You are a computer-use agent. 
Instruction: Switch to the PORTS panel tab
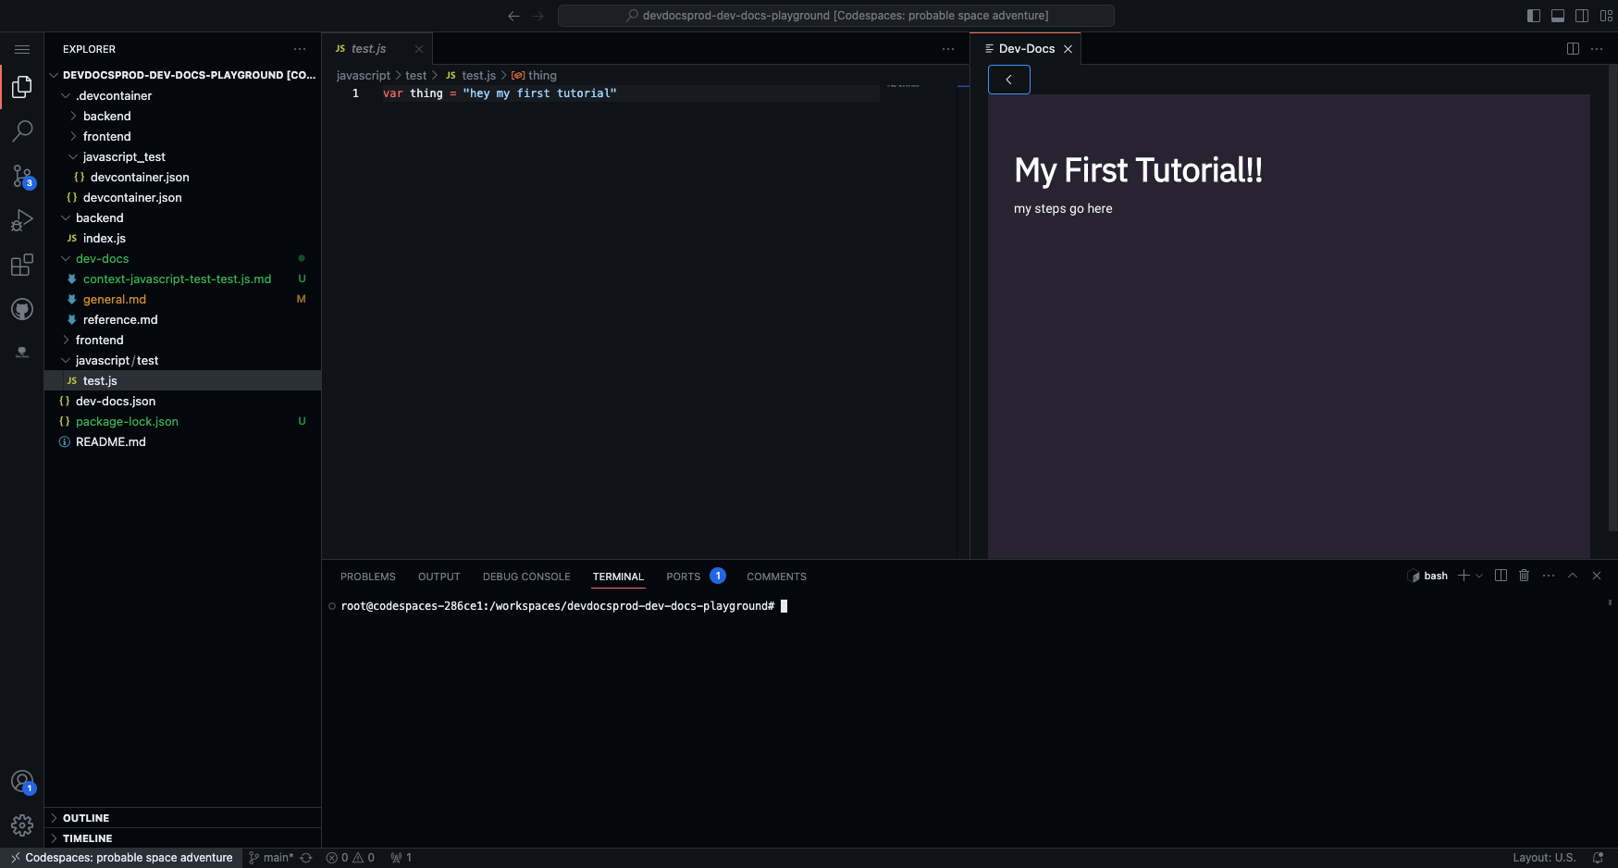point(683,577)
